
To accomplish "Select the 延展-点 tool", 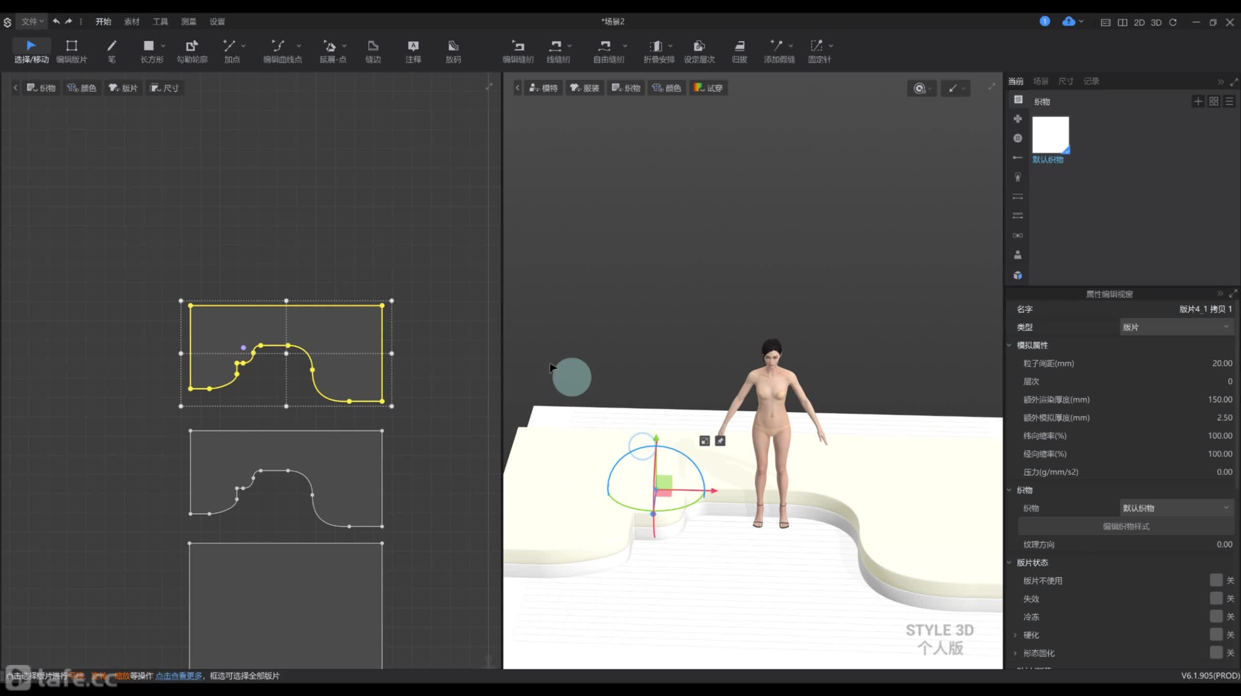I will (x=333, y=51).
